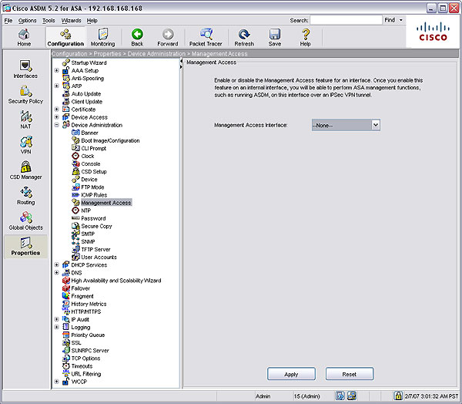Screen dimensions: 462x404
Task: Click inside the Search input field
Action: (346, 20)
